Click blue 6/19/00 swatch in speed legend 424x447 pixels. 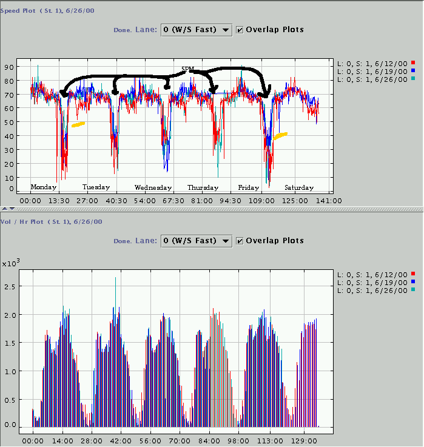tap(412, 71)
